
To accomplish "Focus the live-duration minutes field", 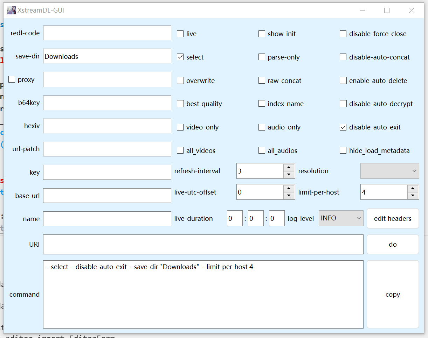I will [x=256, y=218].
